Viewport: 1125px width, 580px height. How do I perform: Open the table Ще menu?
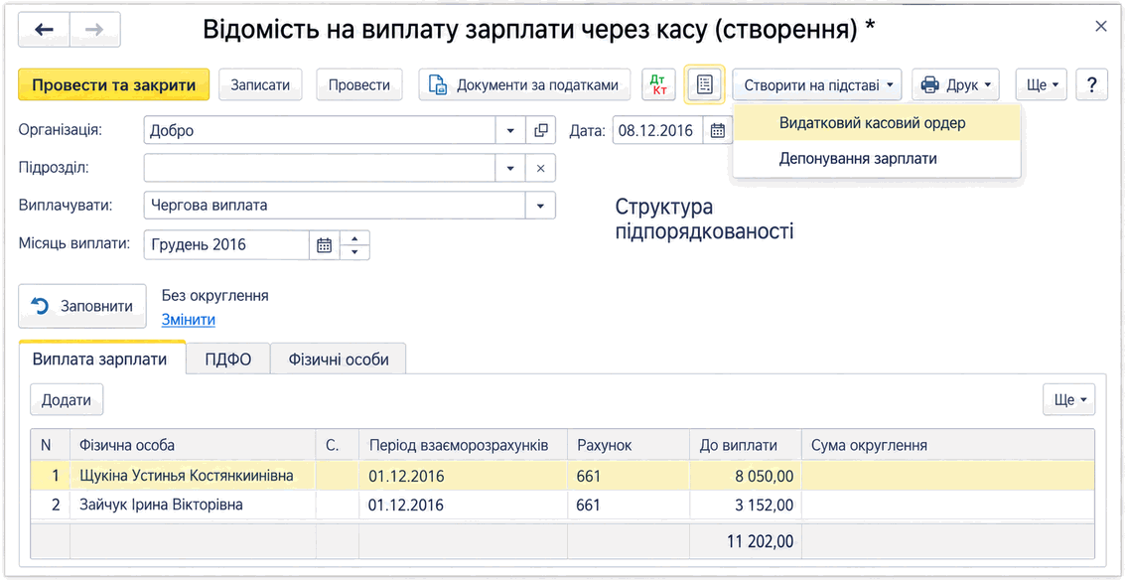tap(1069, 400)
